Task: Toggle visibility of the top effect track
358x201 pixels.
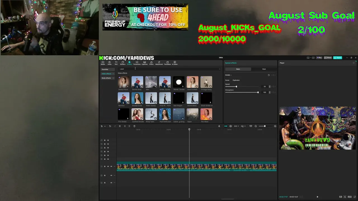Action: click(x=108, y=140)
